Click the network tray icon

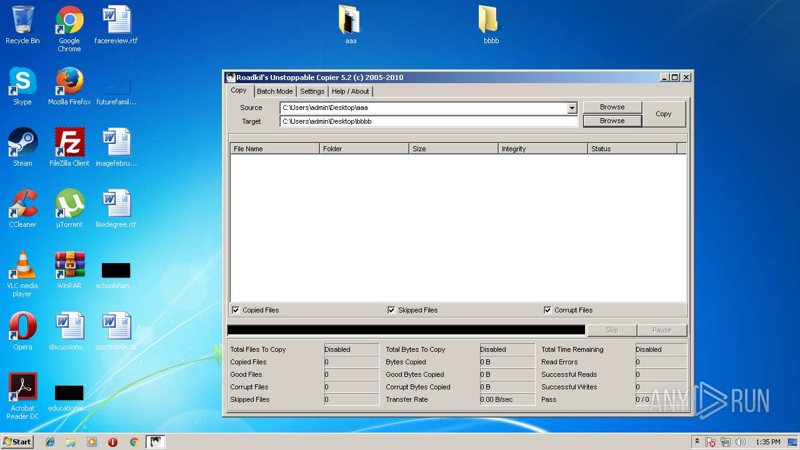click(726, 442)
